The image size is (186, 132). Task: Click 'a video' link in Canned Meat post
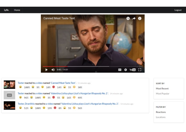click(39, 83)
